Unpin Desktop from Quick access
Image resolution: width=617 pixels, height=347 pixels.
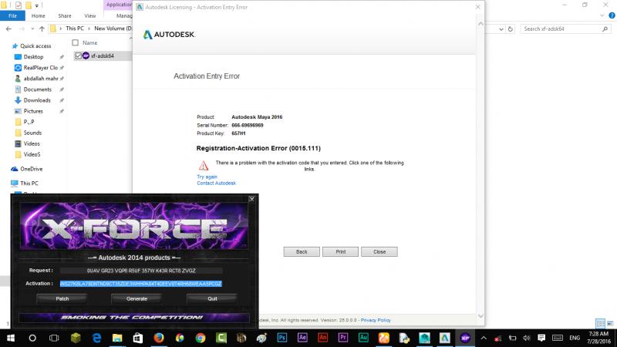(x=62, y=57)
